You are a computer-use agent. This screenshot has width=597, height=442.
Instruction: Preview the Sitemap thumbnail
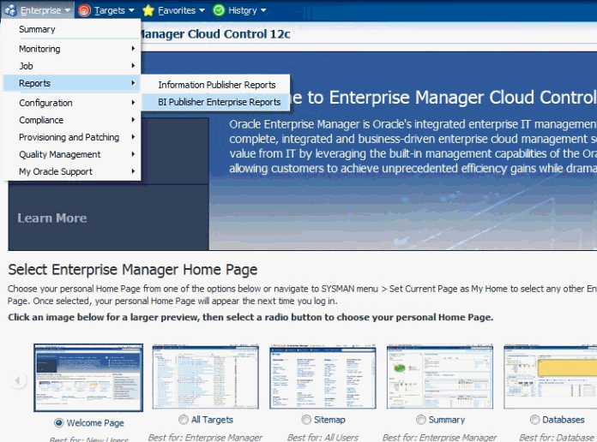pyautogui.click(x=323, y=377)
